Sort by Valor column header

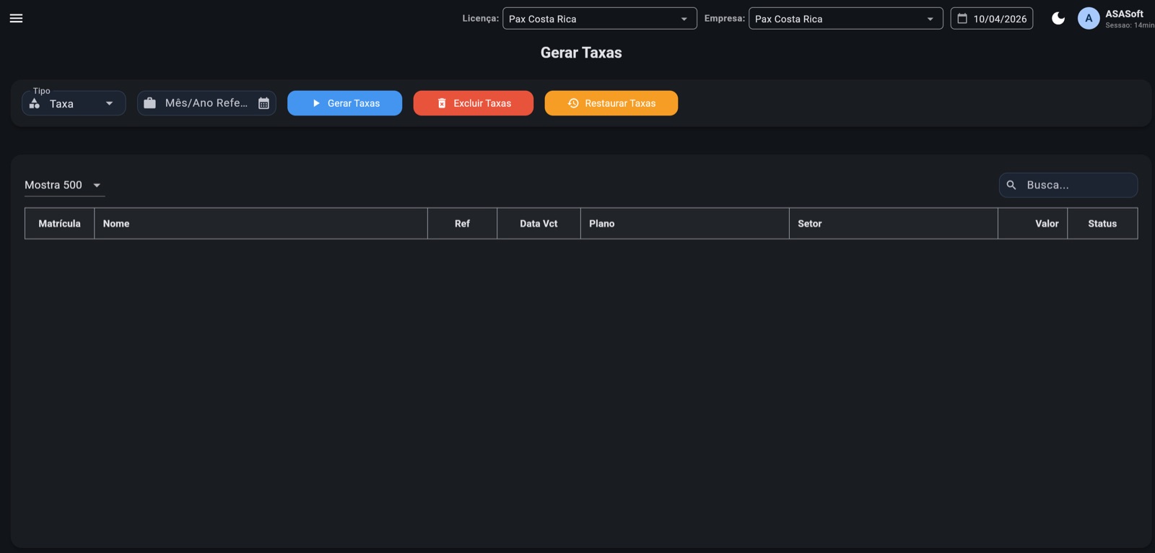1046,224
